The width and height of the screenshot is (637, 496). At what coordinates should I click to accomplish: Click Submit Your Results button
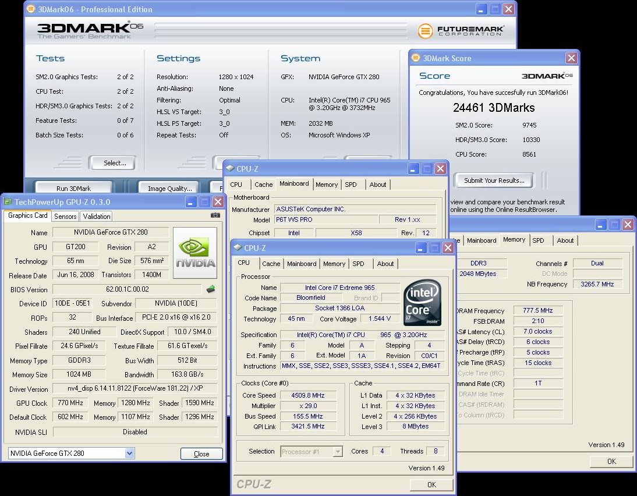[494, 180]
